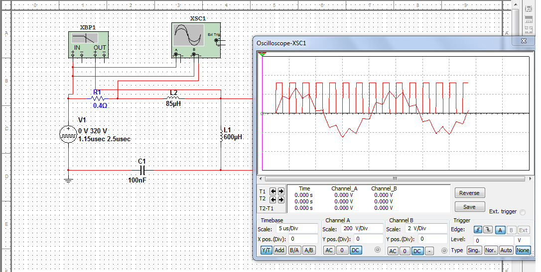Click the T1 cursor marker atop the oscilloscope display

262,53
